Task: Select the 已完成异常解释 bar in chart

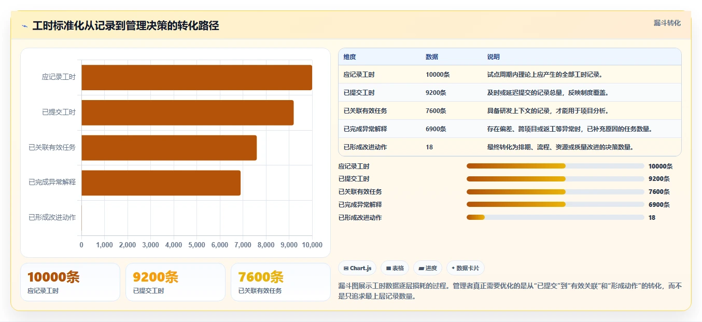Action: [x=161, y=183]
